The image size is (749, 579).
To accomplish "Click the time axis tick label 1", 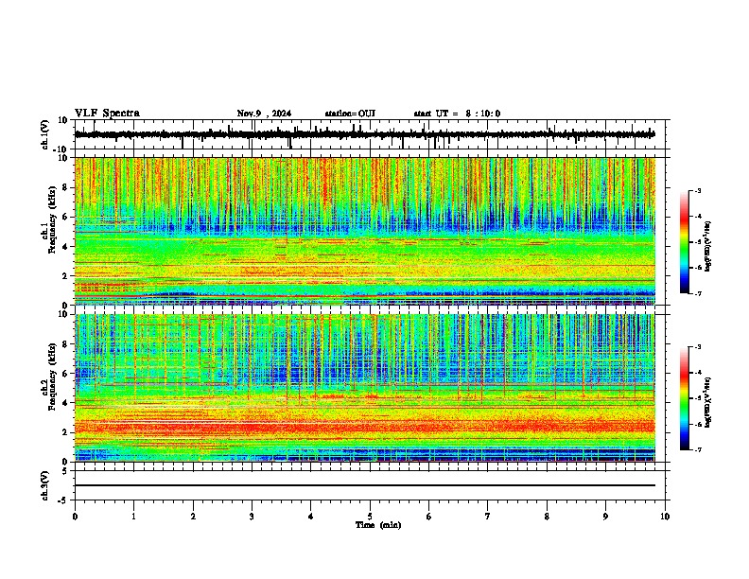I will coord(133,517).
